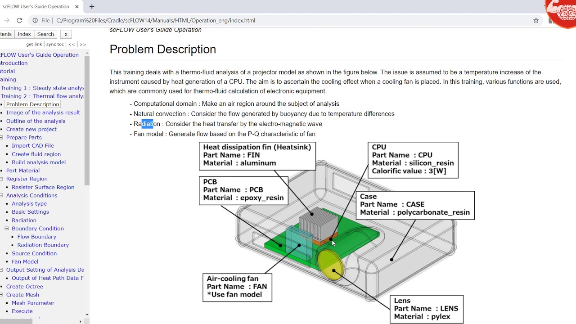Open the Fan Model topic
This screenshot has width=576, height=324.
[25, 261]
